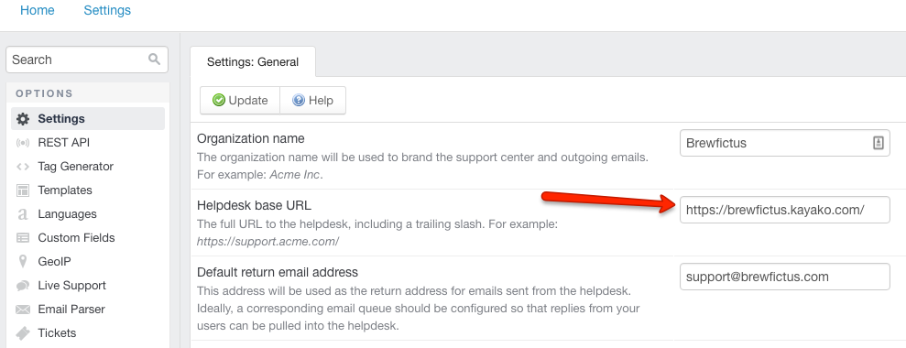This screenshot has width=906, height=348.
Task: Click the Languages letter icon
Action: (23, 214)
